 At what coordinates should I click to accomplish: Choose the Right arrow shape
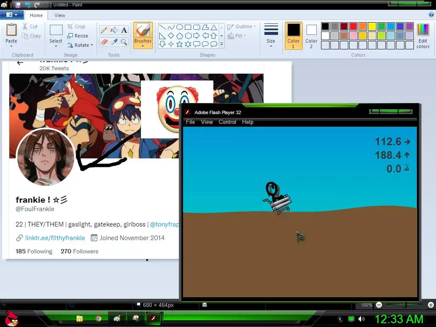tap(197, 36)
